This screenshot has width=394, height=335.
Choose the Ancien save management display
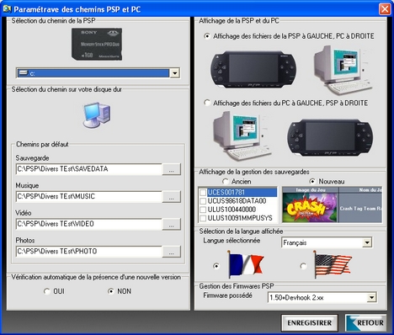coord(225,182)
